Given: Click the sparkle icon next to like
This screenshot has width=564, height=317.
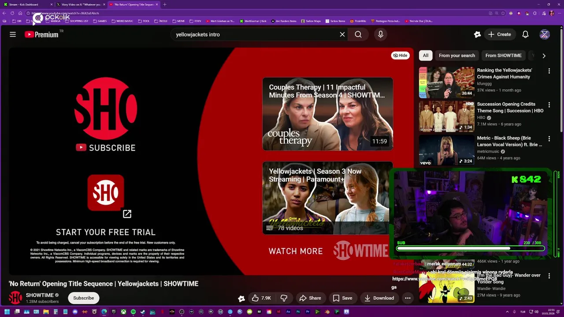Looking at the screenshot, I should click(x=241, y=299).
